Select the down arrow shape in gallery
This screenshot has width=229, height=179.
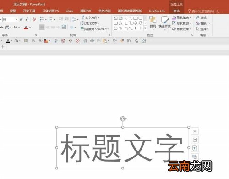(140, 23)
